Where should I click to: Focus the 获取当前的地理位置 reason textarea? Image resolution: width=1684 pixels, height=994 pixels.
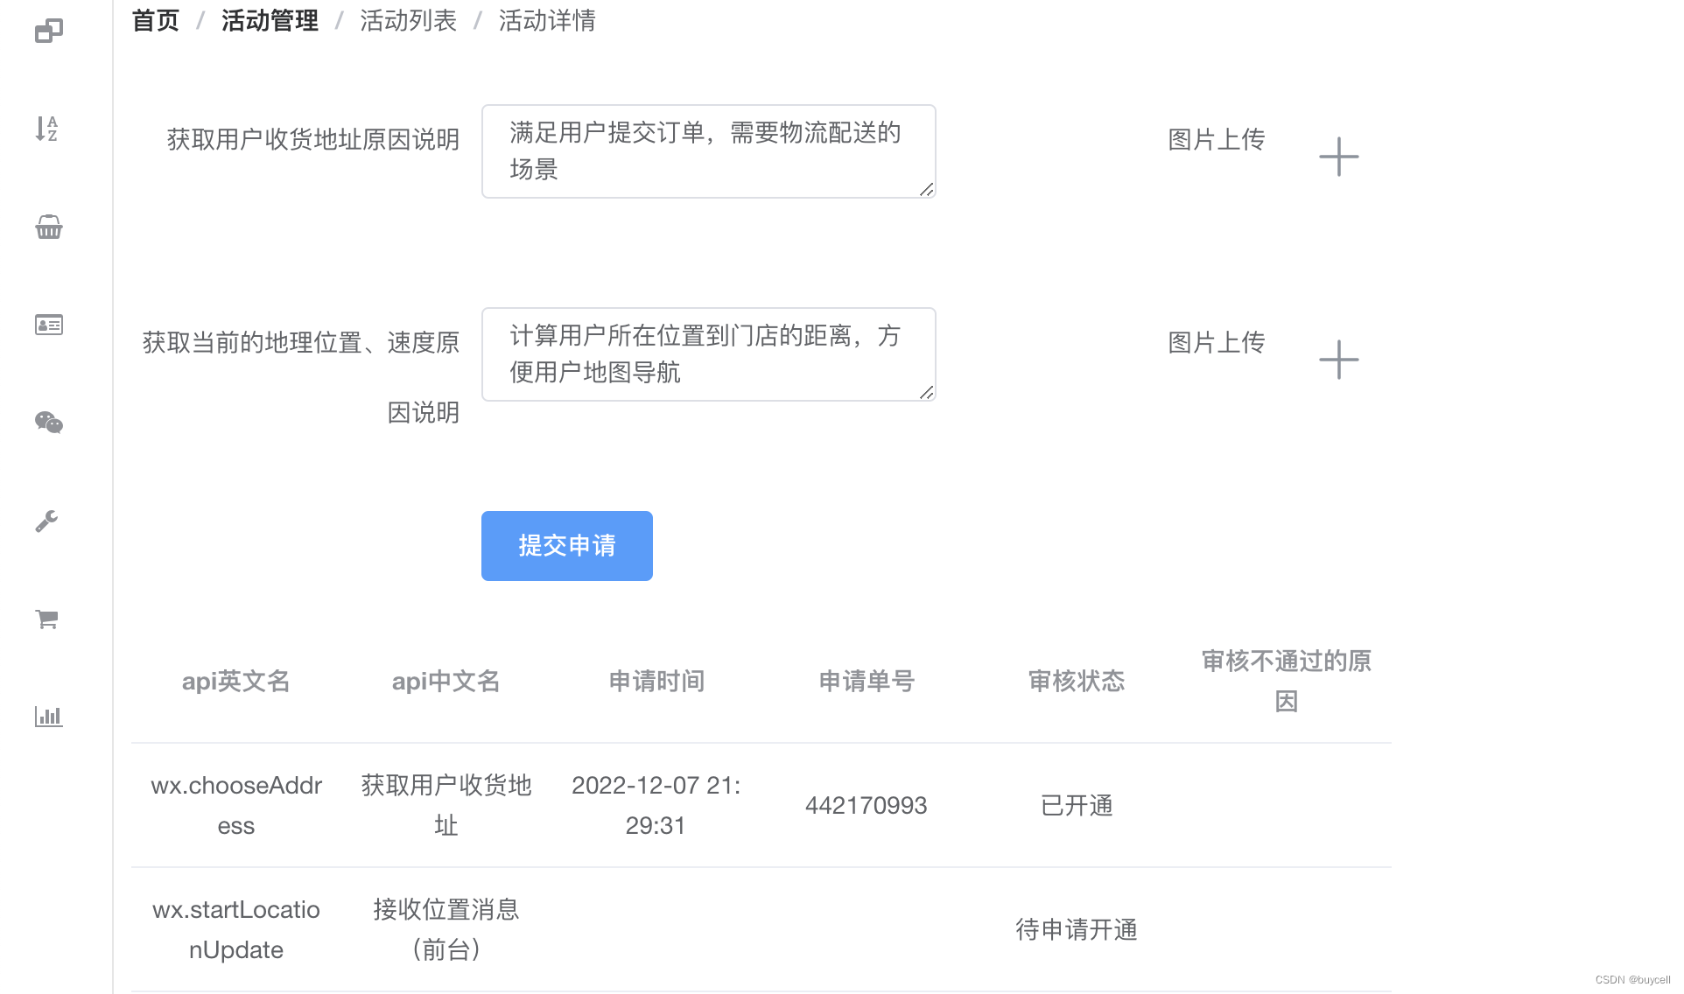[709, 354]
